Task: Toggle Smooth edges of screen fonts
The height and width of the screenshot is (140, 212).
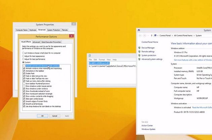Action: 24,101
